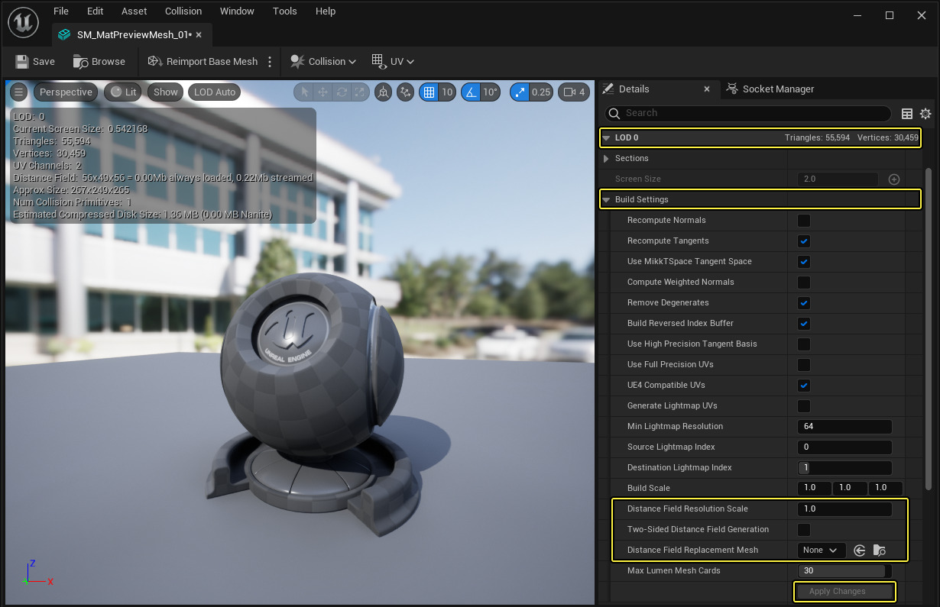Open the Distance Field Replacement Mesh None dropdown
The height and width of the screenshot is (607, 940).
tap(822, 550)
